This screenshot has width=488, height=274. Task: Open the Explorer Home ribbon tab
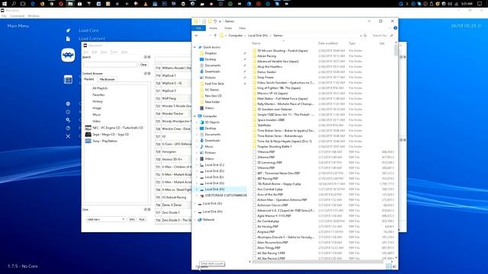coord(213,28)
